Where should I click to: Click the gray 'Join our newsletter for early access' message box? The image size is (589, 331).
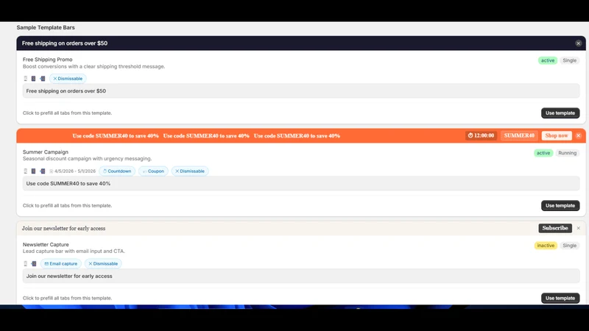pos(301,276)
